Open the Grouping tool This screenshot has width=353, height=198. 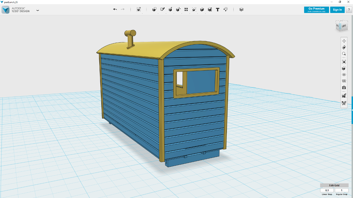coord(194,9)
